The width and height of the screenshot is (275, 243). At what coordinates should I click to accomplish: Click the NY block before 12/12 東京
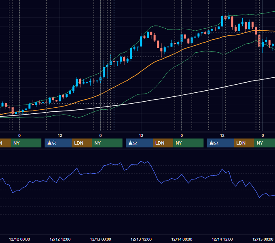26,143
